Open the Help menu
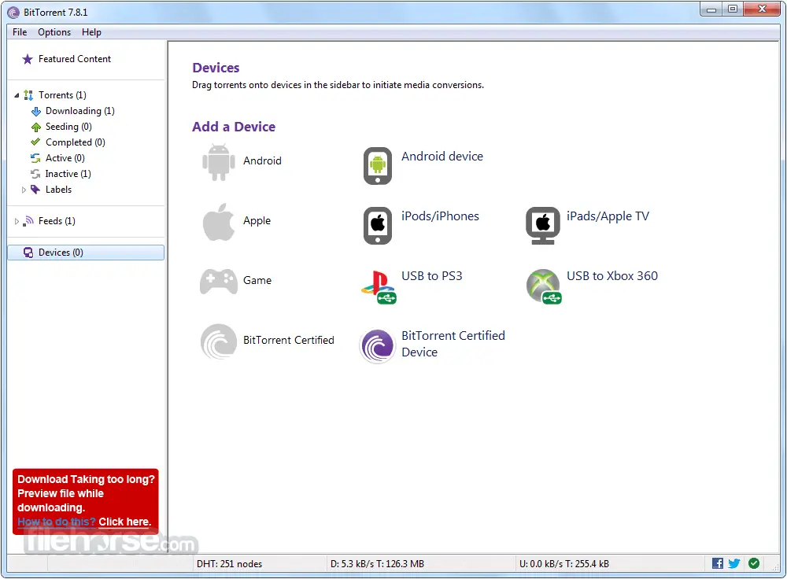787x579 pixels. pos(91,32)
